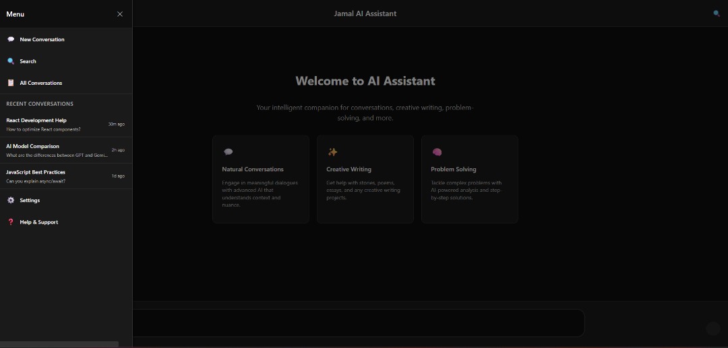The height and width of the screenshot is (348, 728).
Task: Click 'How to optimize React components?' preview text
Action: [x=43, y=129]
